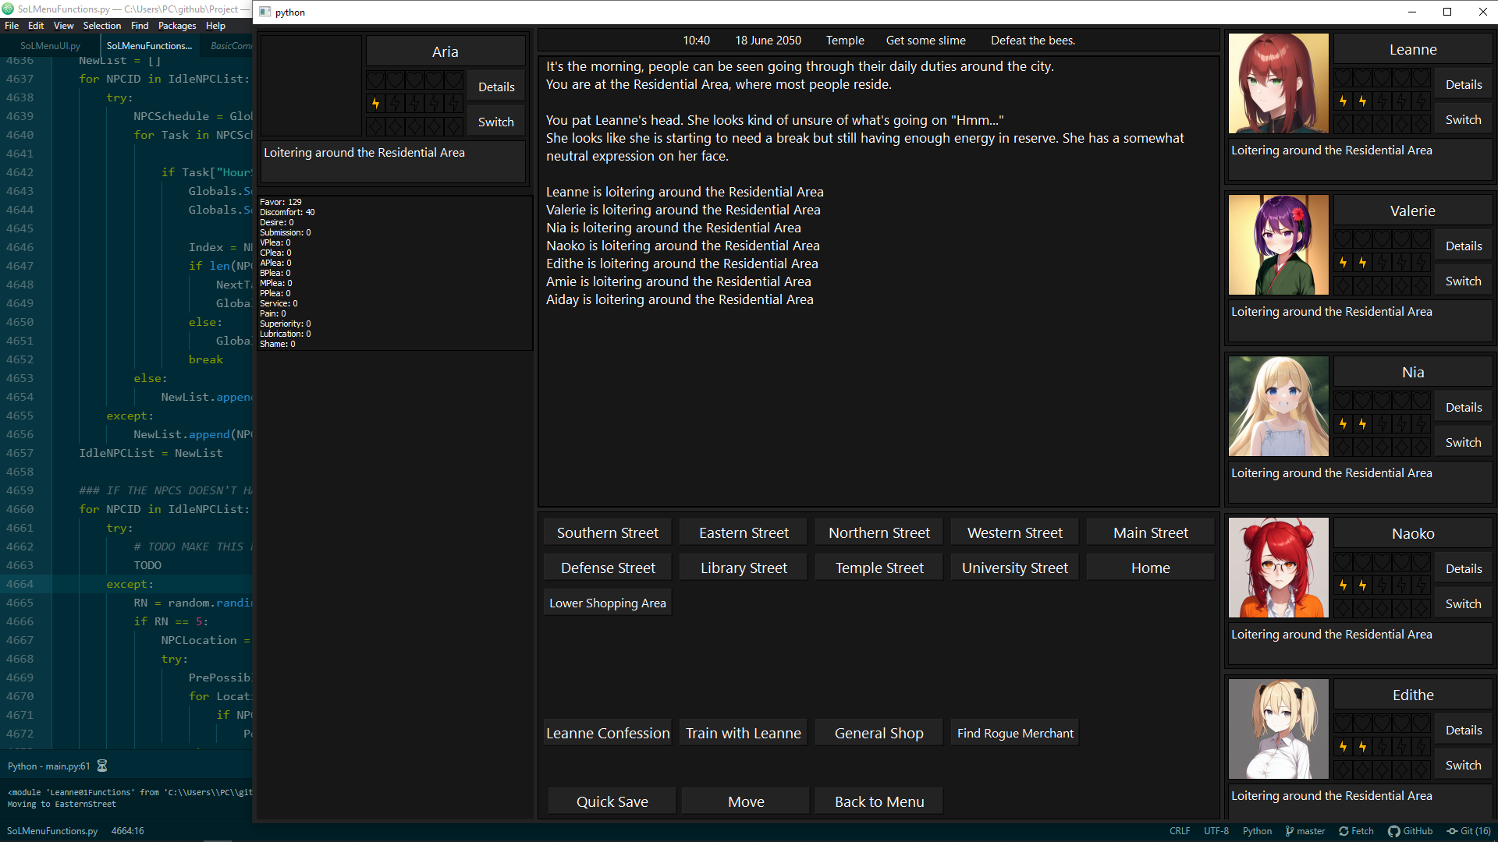
Task: Click the CRLF line ending selector
Action: (1179, 831)
